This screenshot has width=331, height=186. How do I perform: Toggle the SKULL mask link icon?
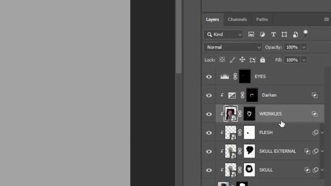click(x=240, y=170)
